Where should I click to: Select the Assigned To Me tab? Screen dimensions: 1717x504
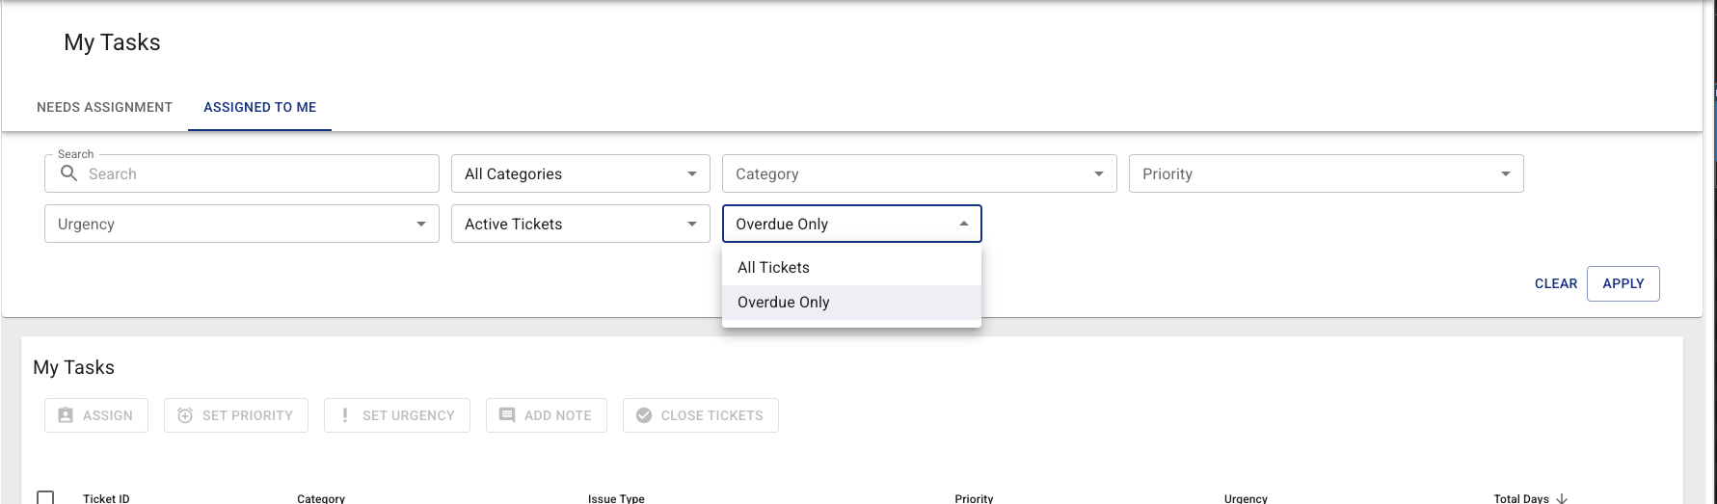coord(259,107)
